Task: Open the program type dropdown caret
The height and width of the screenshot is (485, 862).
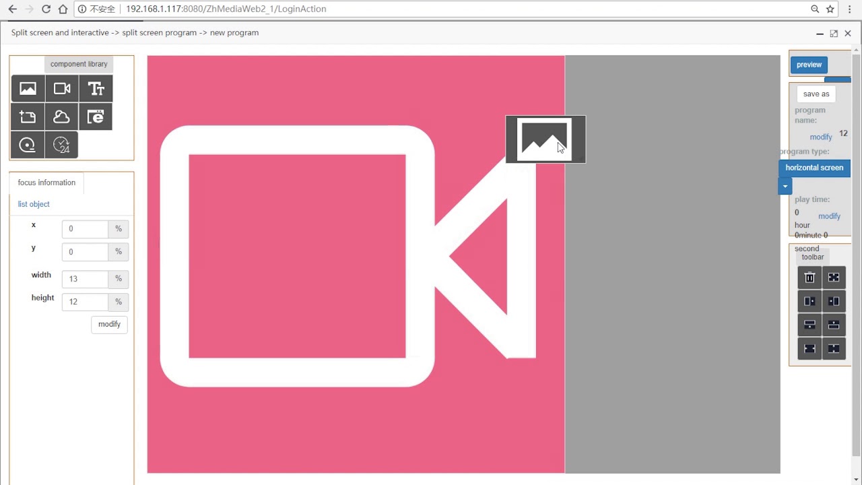Action: click(x=785, y=186)
